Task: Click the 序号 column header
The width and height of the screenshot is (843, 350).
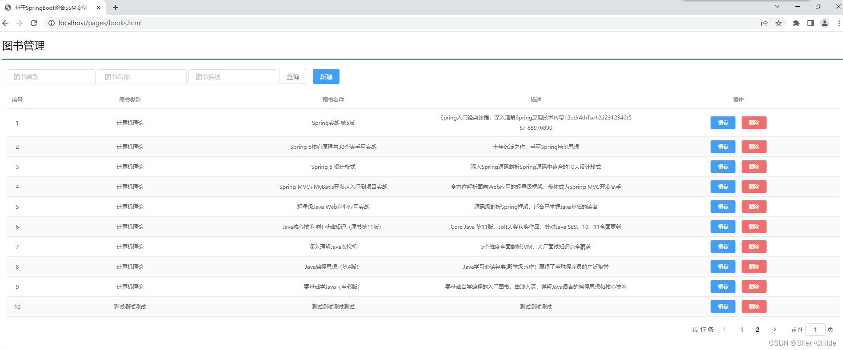Action: pos(17,100)
